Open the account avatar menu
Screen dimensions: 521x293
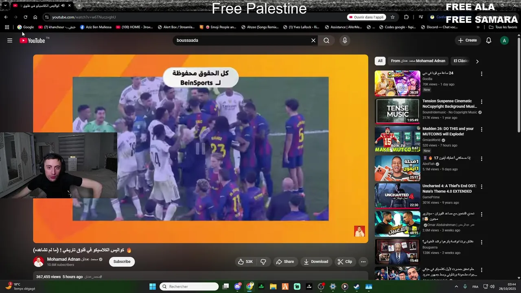tap(504, 40)
